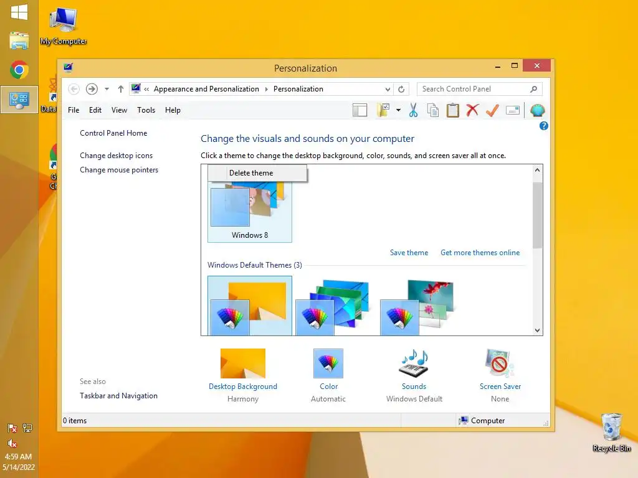
Task: Click the Computer status bar entry
Action: [482, 420]
